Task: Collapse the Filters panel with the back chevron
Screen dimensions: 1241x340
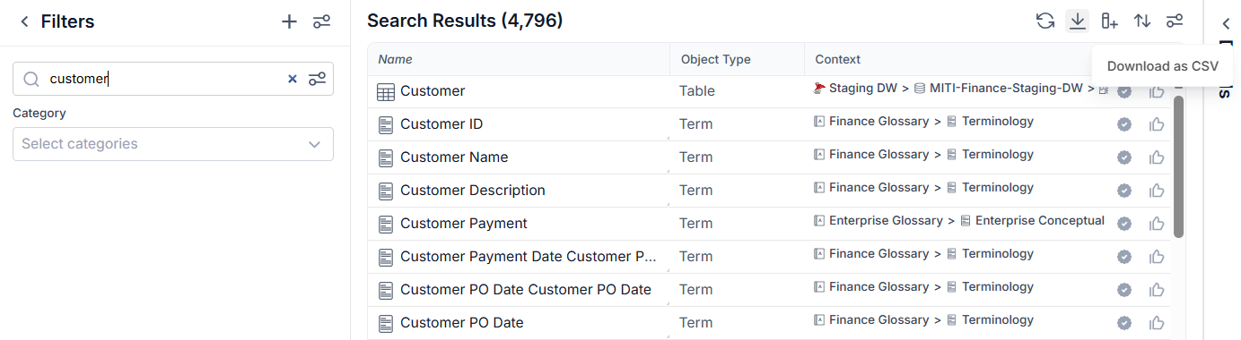Action: pyautogui.click(x=24, y=21)
